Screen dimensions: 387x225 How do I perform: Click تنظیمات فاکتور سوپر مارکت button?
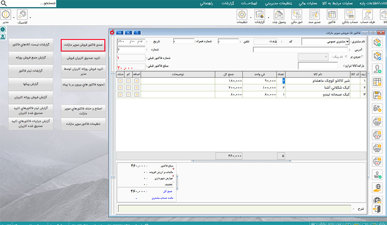(83, 124)
